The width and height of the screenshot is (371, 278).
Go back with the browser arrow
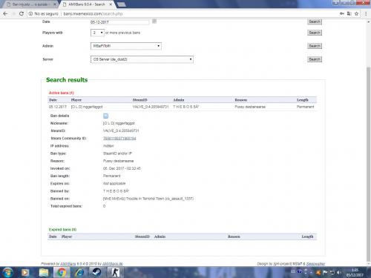click(5, 13)
